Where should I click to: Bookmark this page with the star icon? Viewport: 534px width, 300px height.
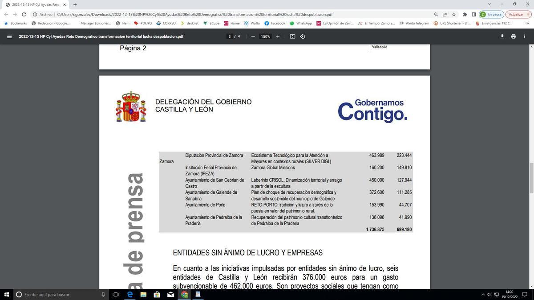(453, 14)
